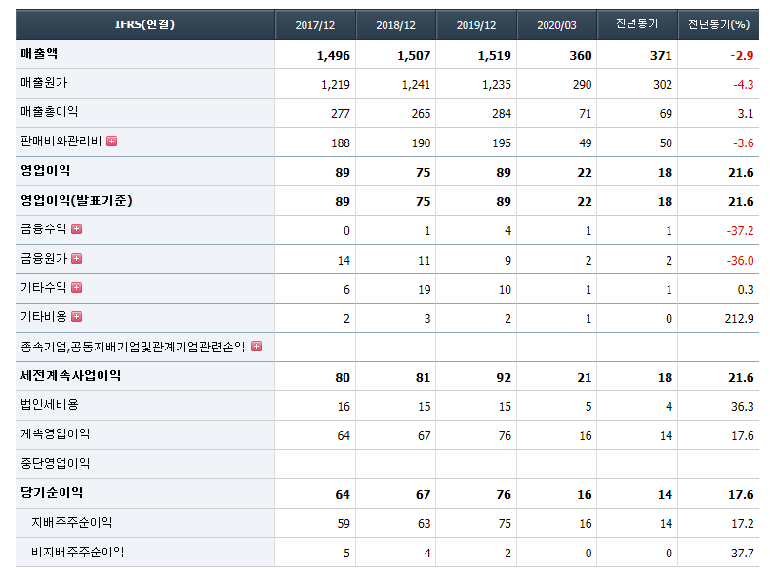
Task: Click the 기타수익 value 19
Action: coord(425,290)
